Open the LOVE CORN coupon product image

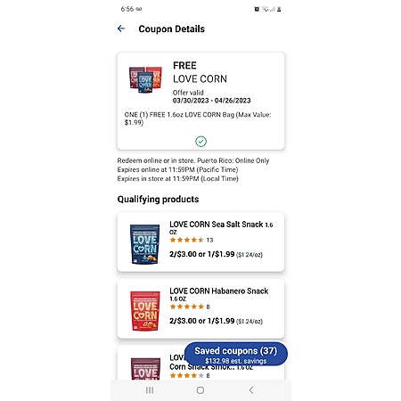(x=145, y=79)
